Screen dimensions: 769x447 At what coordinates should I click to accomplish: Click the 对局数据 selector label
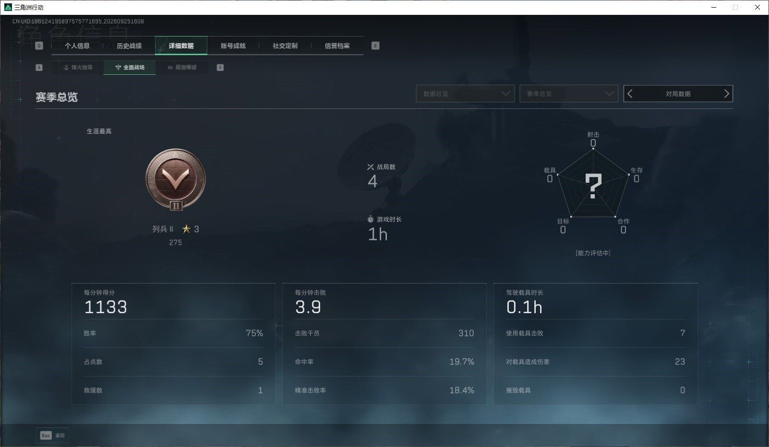[678, 94]
